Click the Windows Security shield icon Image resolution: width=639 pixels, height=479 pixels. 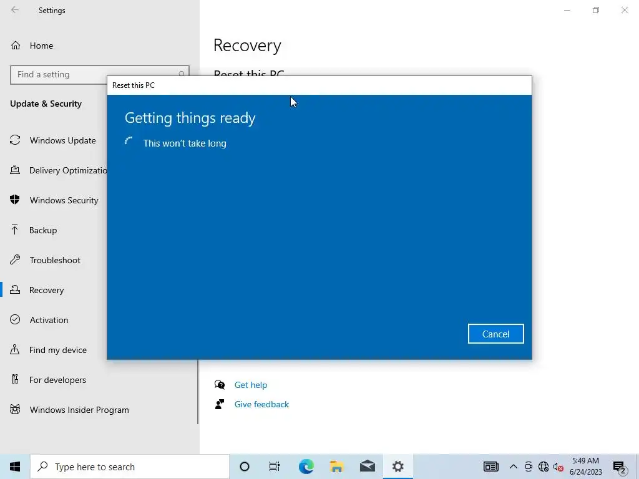[x=15, y=200]
